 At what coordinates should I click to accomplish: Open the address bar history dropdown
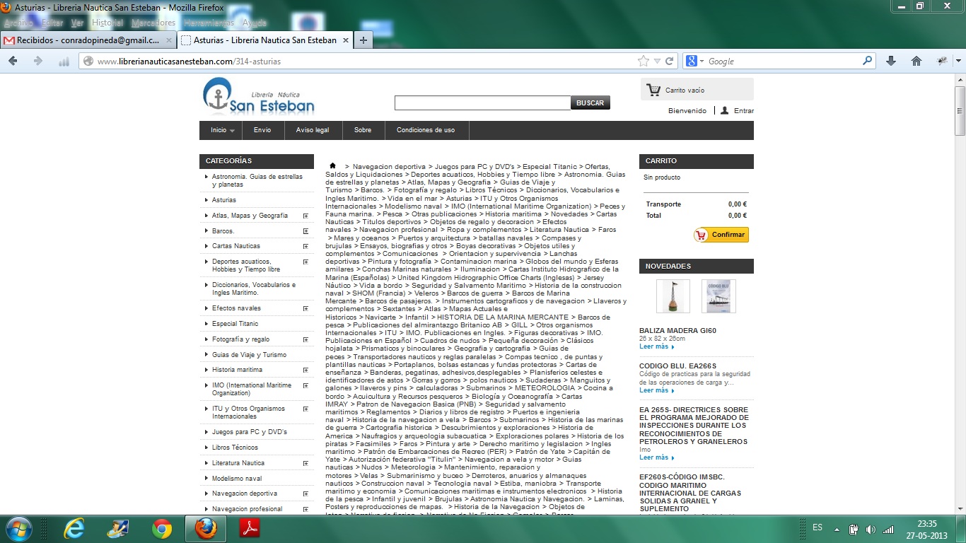657,62
